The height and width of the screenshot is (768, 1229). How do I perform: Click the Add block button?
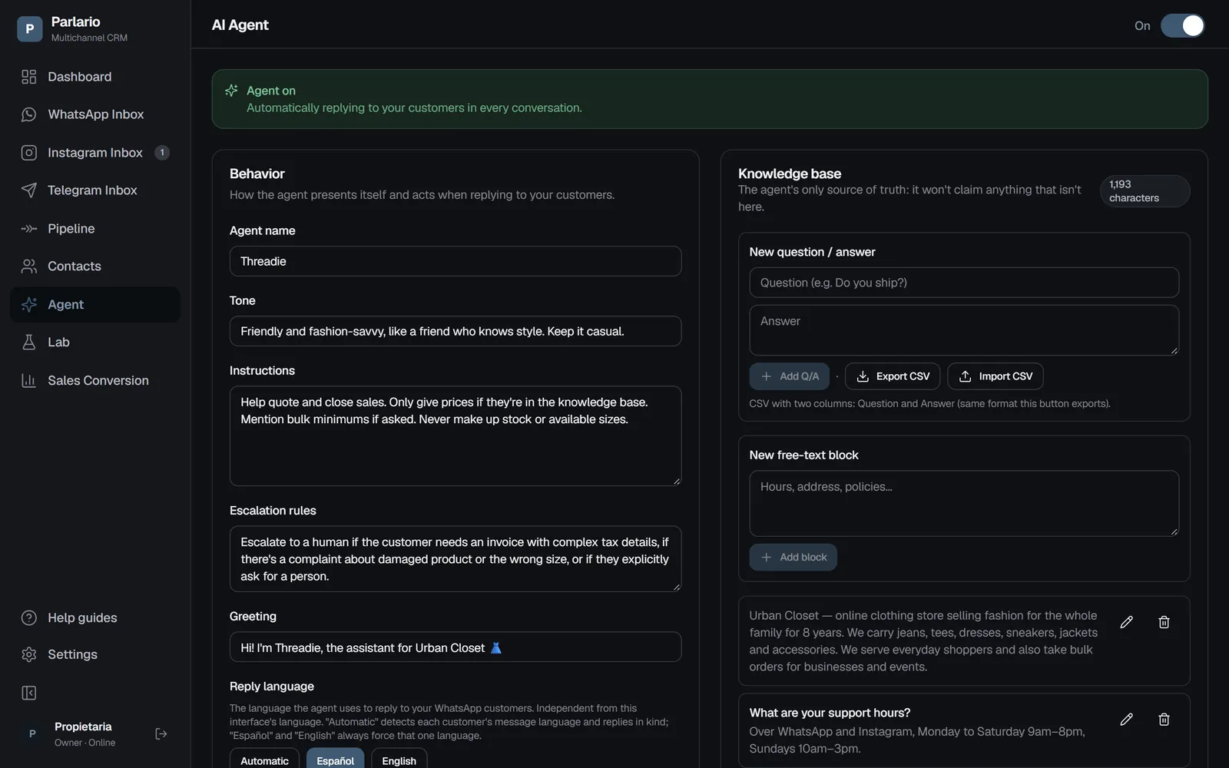[793, 558]
